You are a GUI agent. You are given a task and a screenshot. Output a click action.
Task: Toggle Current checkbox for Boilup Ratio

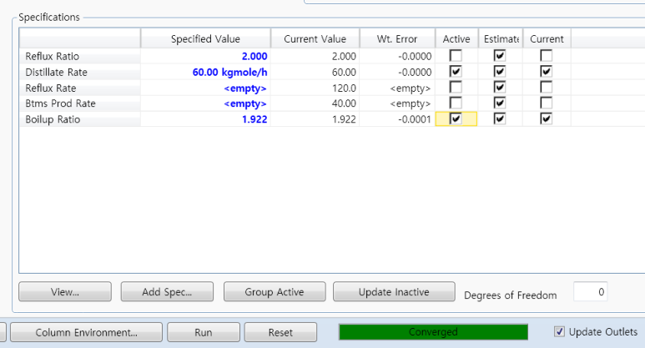[x=547, y=119]
